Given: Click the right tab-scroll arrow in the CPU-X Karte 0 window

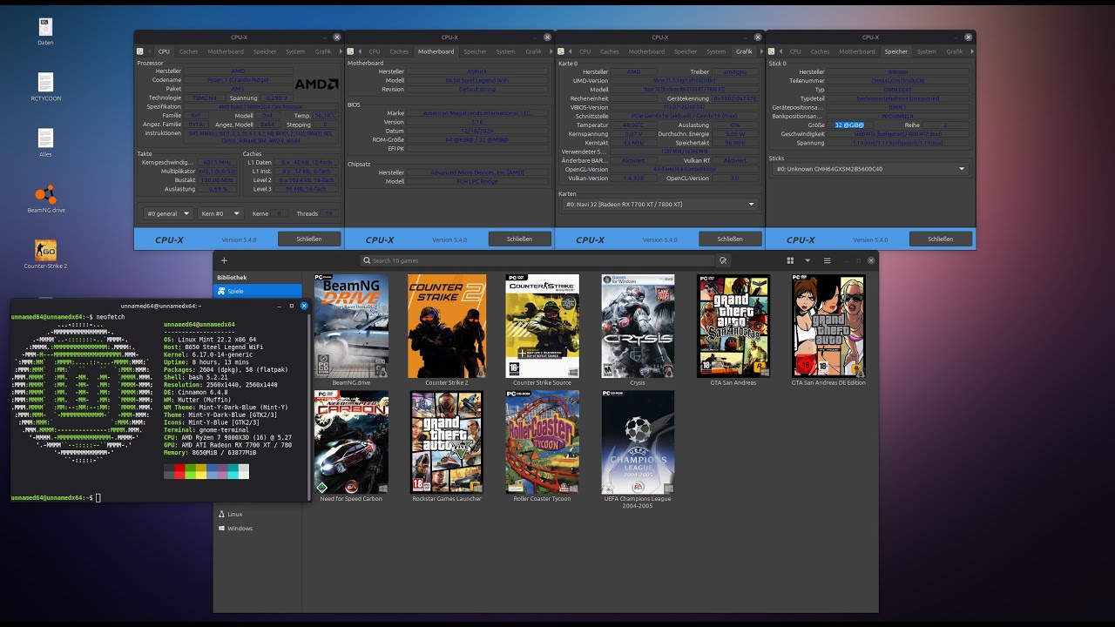Looking at the screenshot, I should click(x=760, y=51).
